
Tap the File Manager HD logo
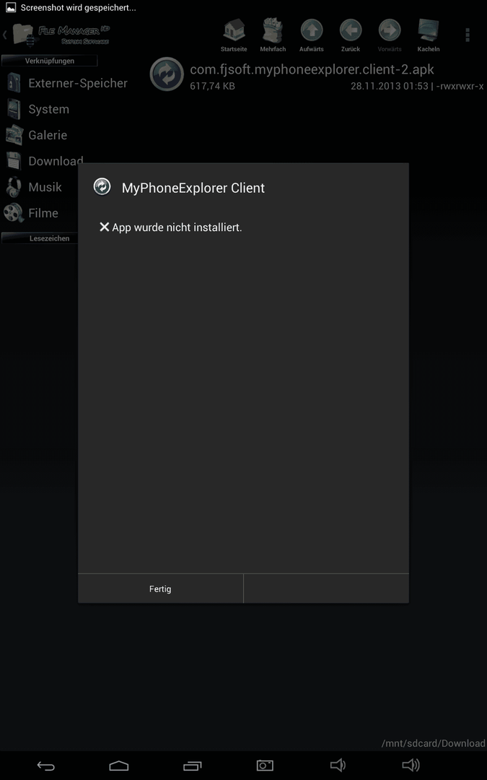coord(61,35)
